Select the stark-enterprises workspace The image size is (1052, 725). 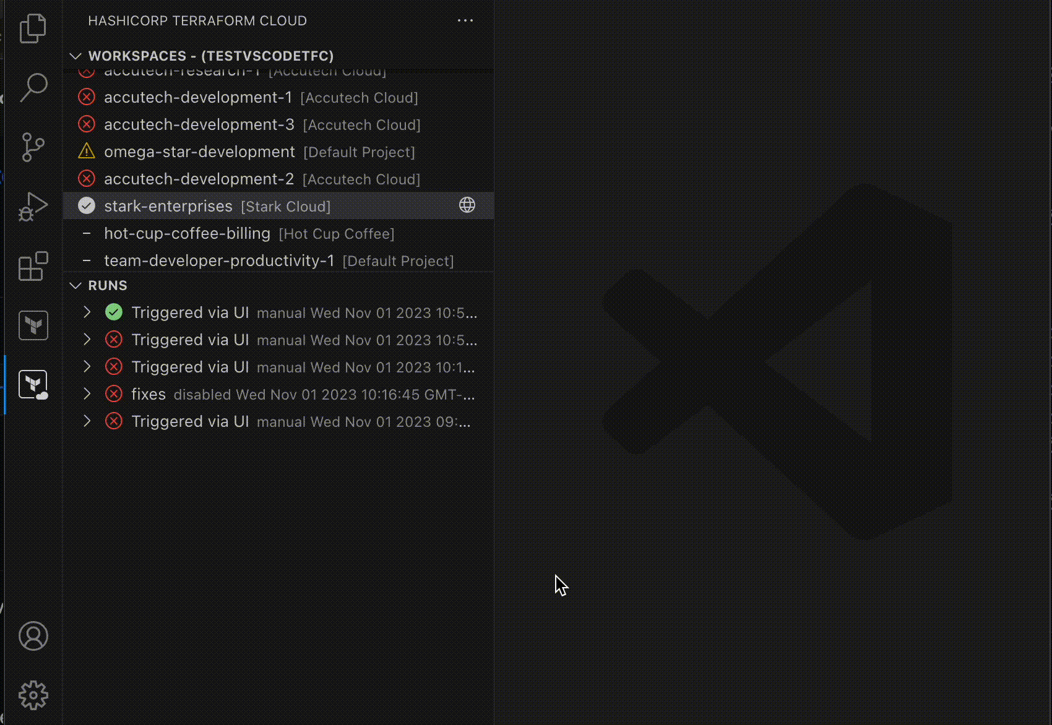coord(279,206)
